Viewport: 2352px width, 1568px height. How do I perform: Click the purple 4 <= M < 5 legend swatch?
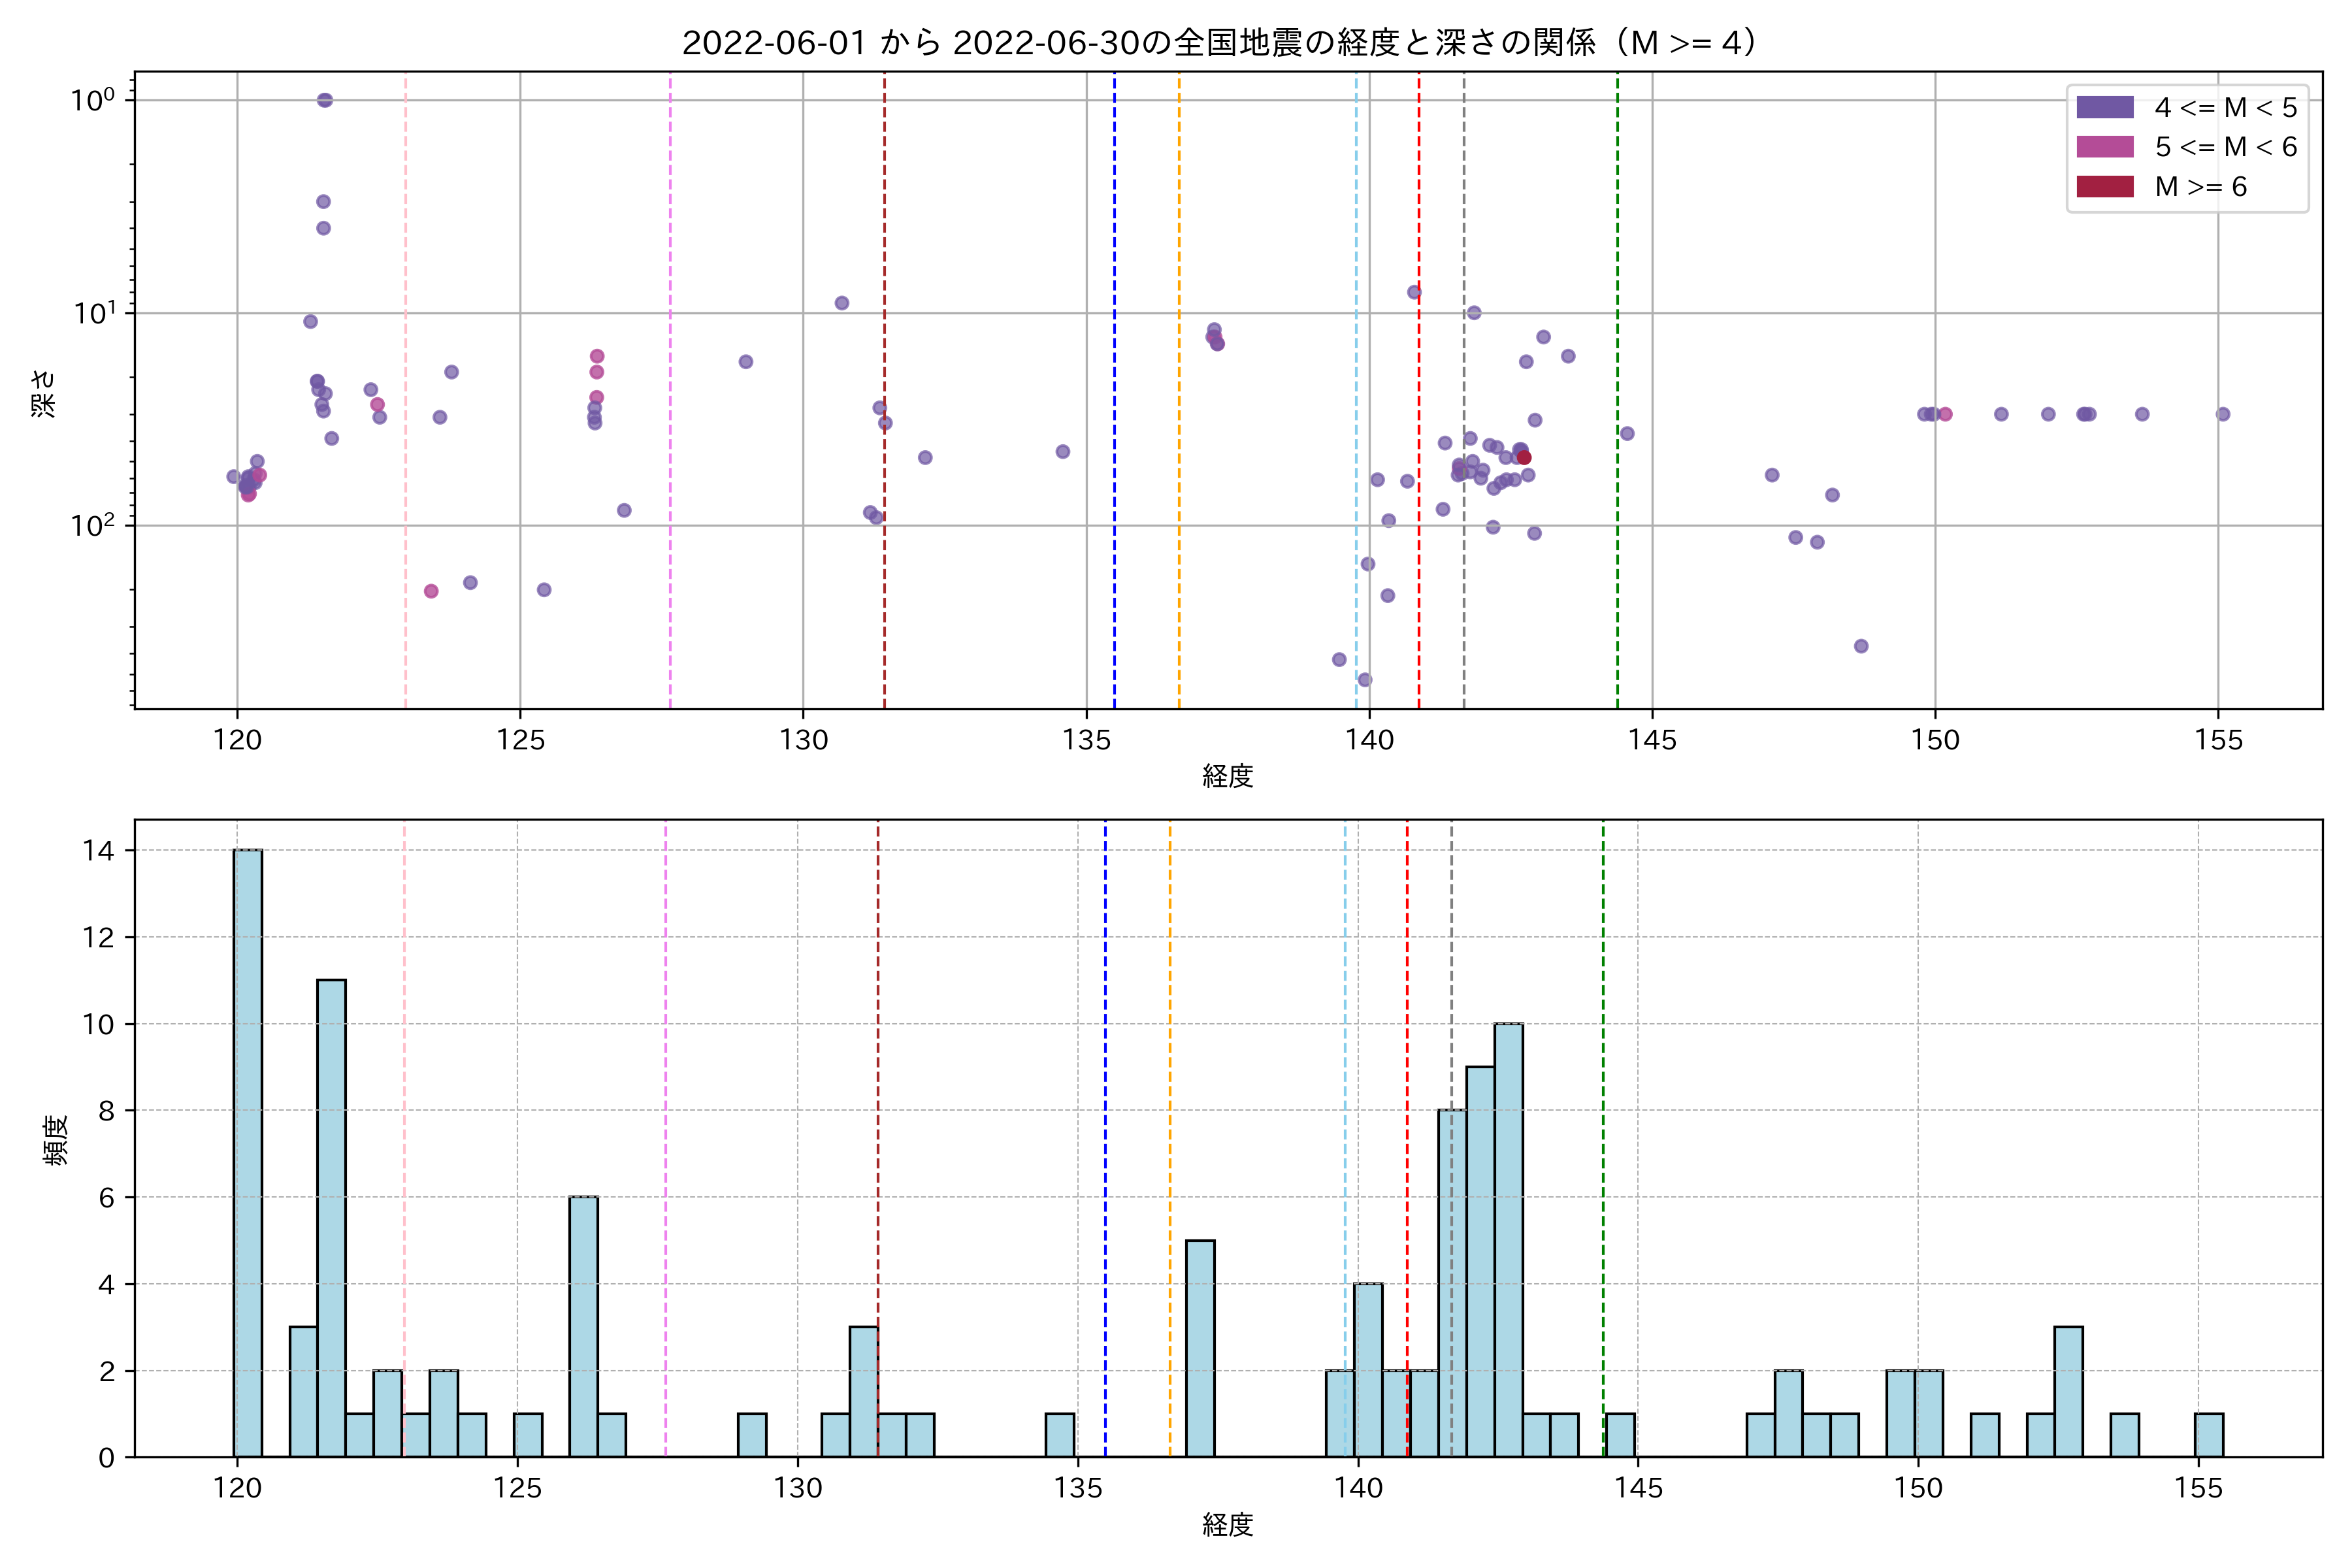(2105, 107)
